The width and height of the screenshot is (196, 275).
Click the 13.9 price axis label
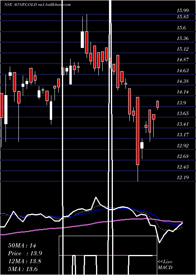coord(181,103)
